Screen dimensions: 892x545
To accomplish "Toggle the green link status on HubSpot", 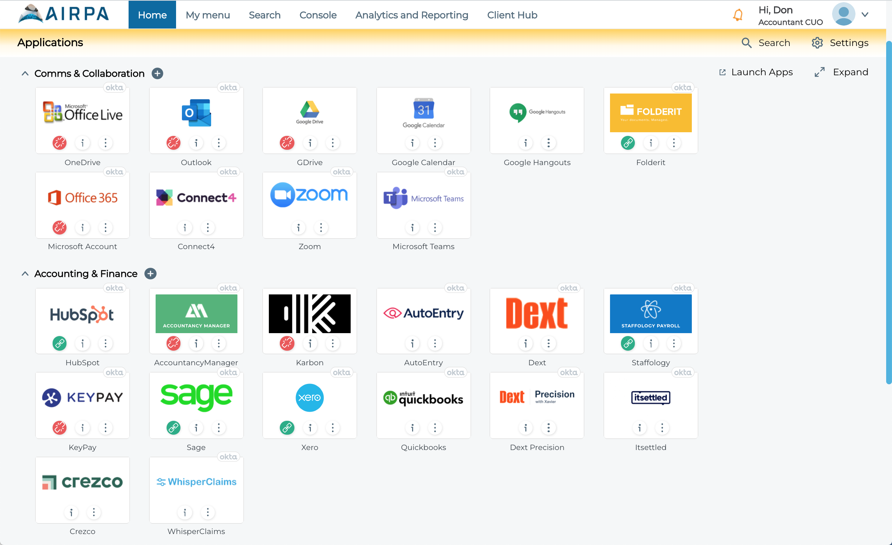I will tap(60, 343).
